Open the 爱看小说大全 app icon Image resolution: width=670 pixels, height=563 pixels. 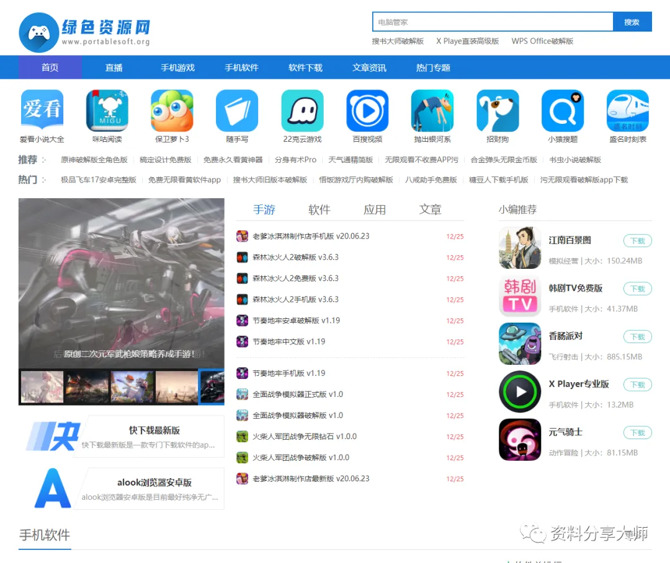pyautogui.click(x=42, y=110)
